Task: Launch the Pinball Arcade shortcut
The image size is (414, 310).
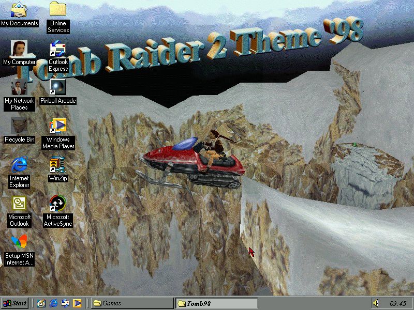Action: [58, 87]
